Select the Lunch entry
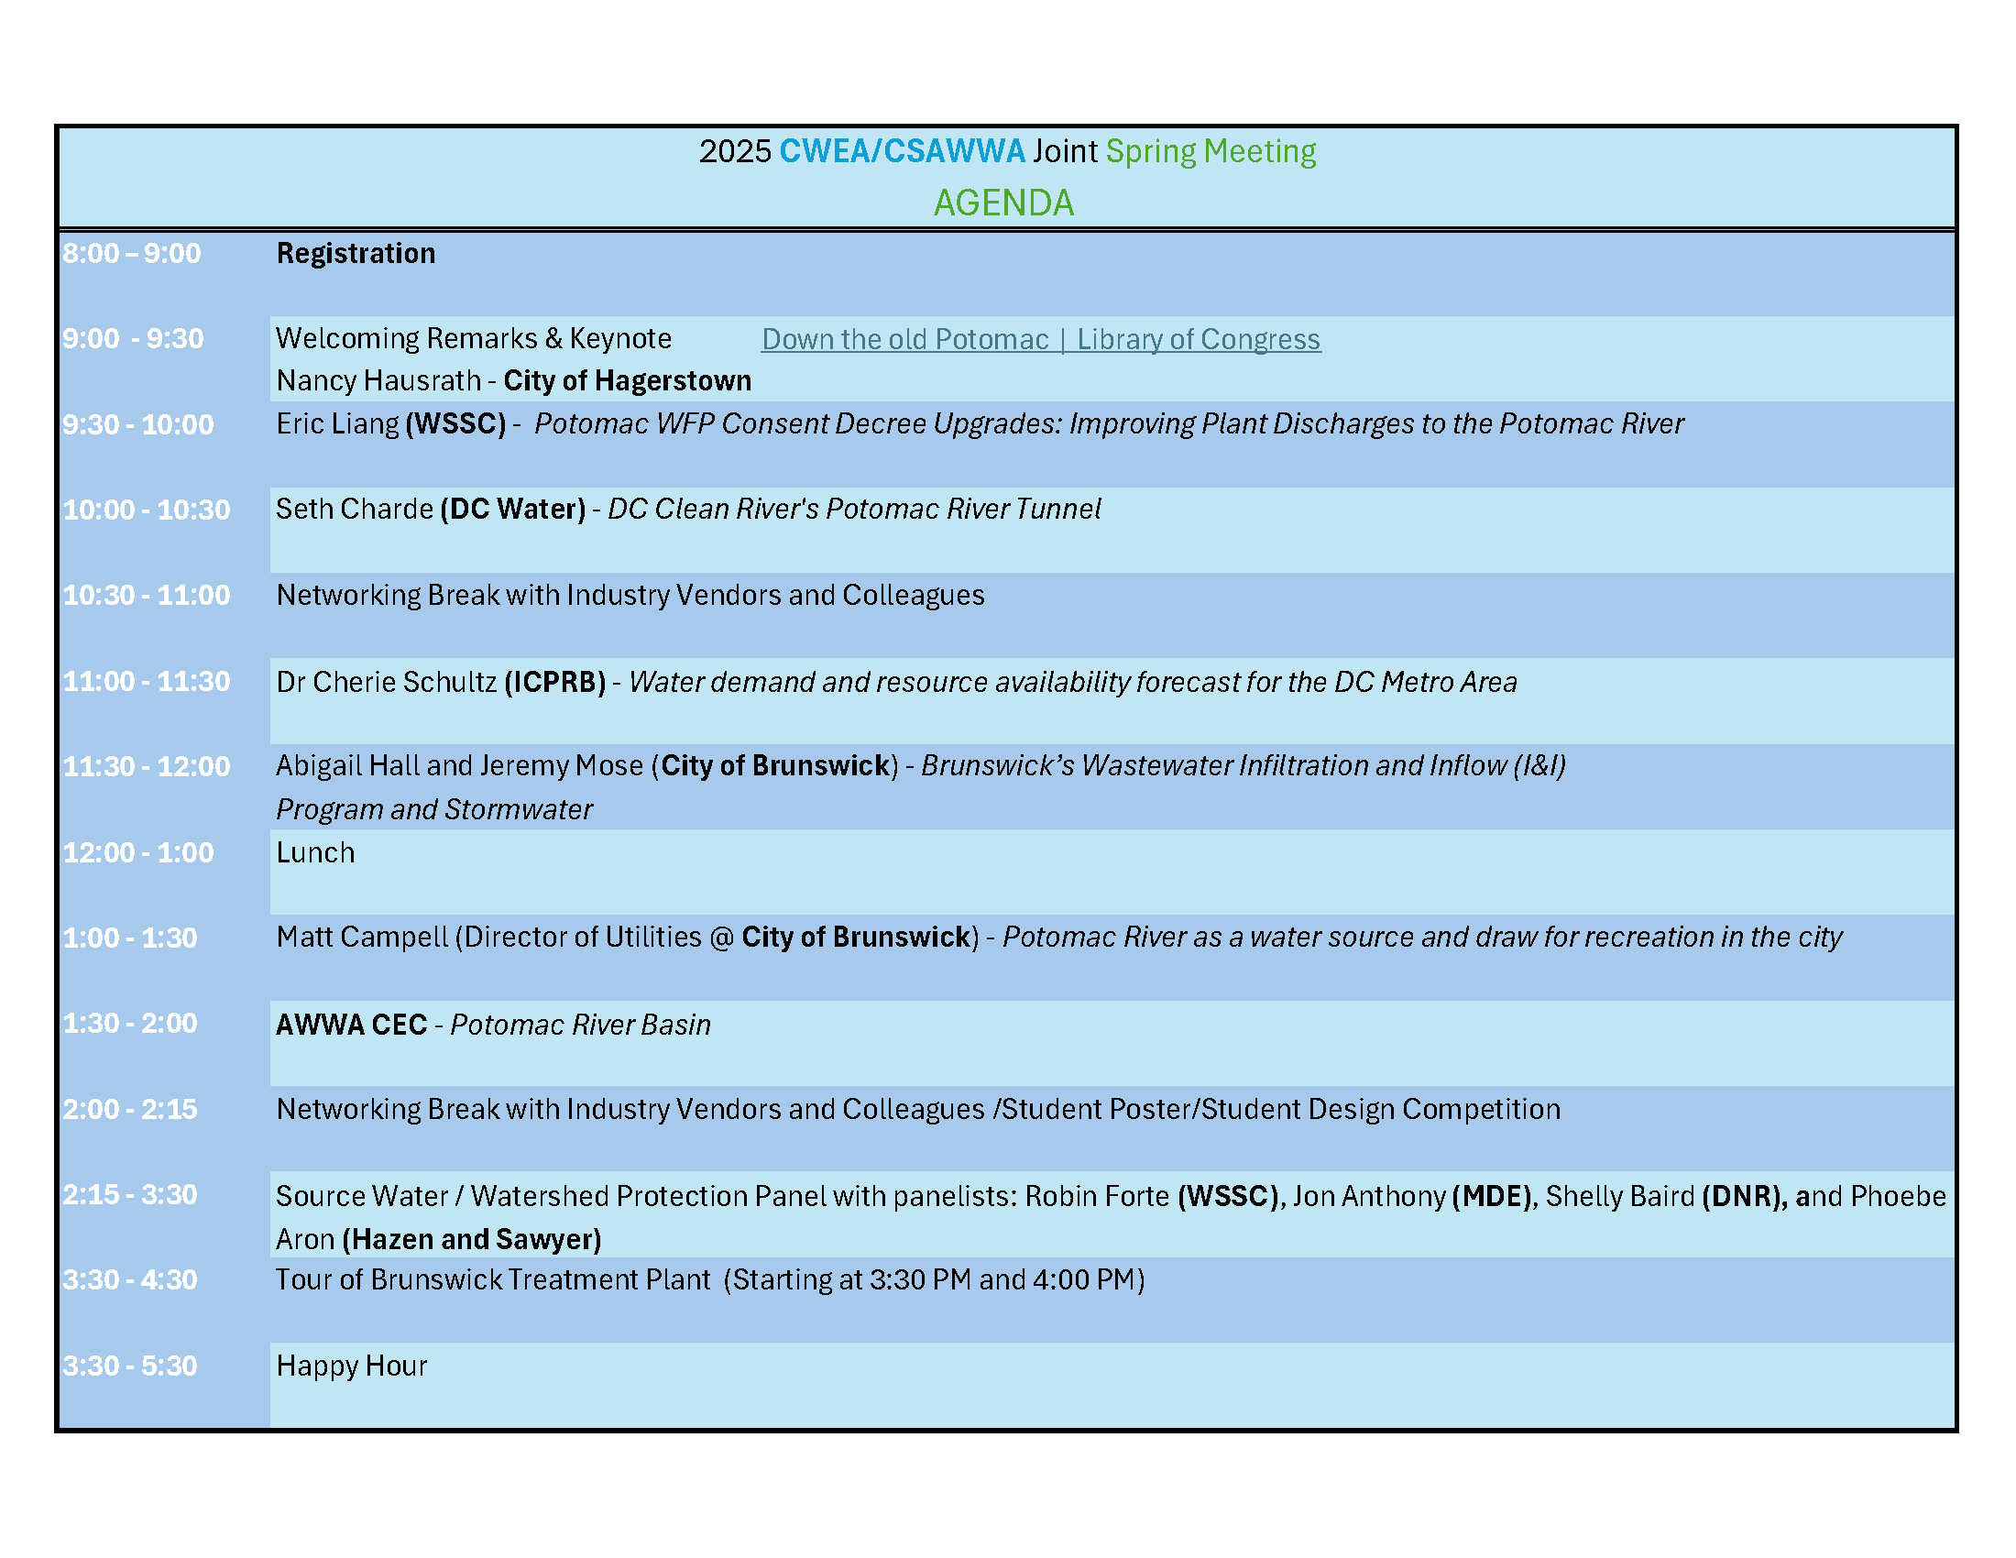2016x1558 pixels. click(314, 852)
